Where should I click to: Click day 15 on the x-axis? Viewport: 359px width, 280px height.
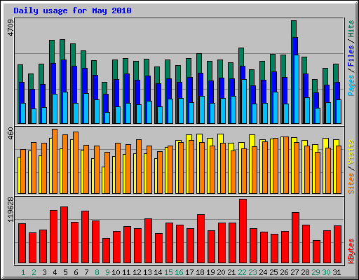coord(168,272)
